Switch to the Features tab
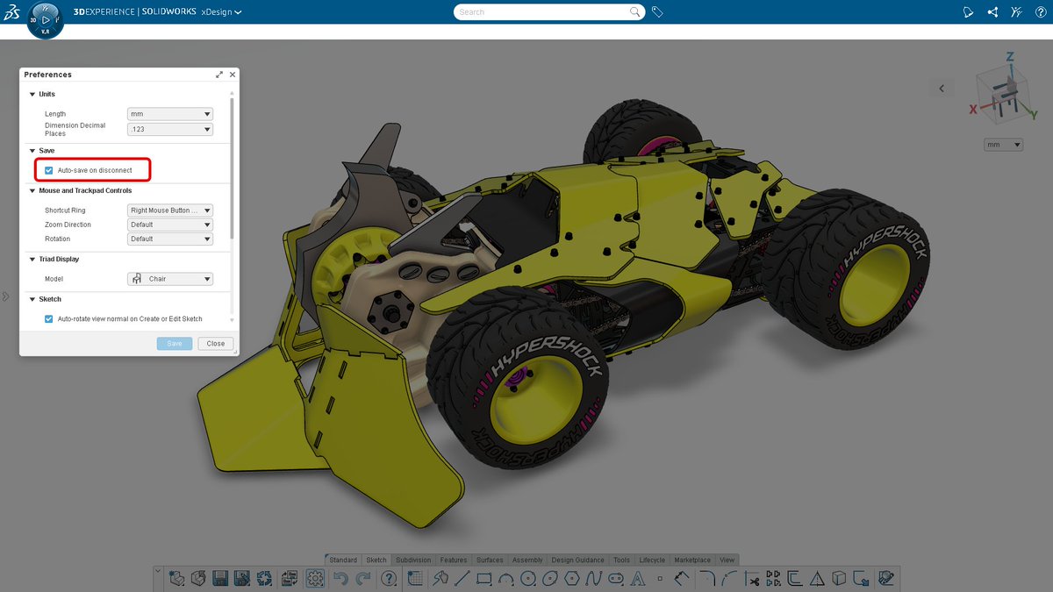The height and width of the screenshot is (592, 1053). click(x=454, y=560)
